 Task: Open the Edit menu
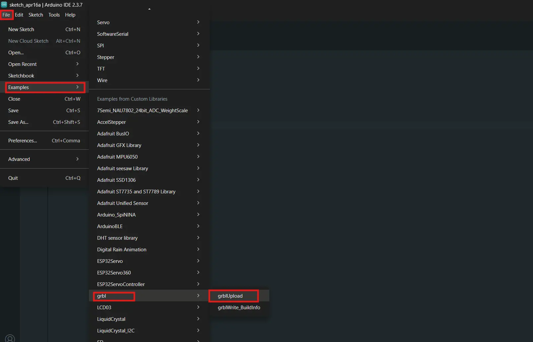click(19, 15)
